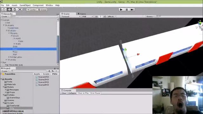Click the Project save search star icon
Viewport: 203px width, 114px height.
56,71
